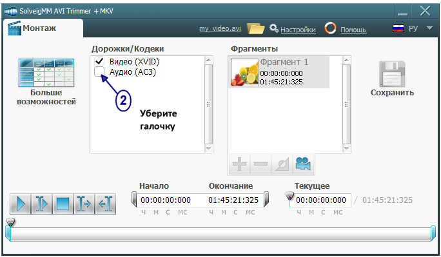Click the timeline's left blue start marker
Viewport: 441px width, 257px height.
[8, 234]
